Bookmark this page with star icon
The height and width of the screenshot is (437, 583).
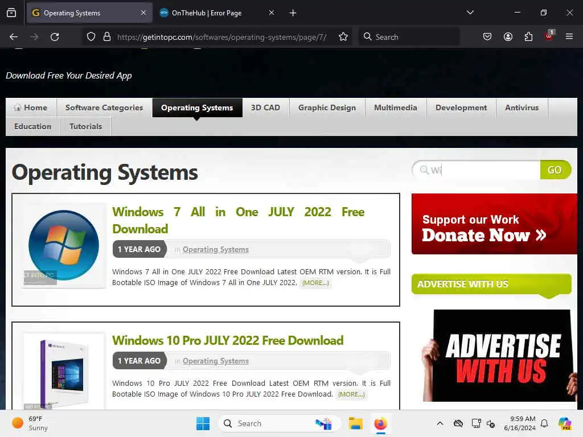click(x=343, y=37)
